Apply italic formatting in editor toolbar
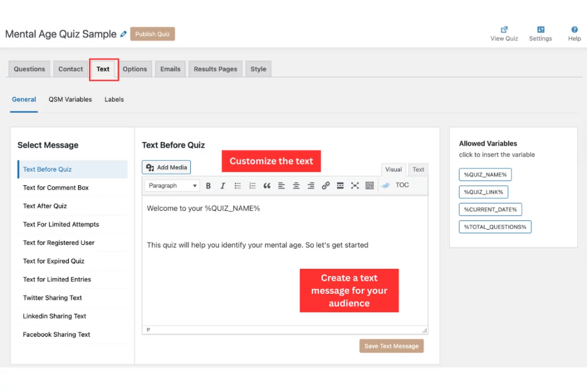This screenshot has width=587, height=391. click(x=223, y=186)
